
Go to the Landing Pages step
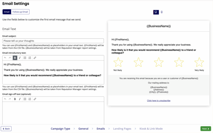click(122, 129)
